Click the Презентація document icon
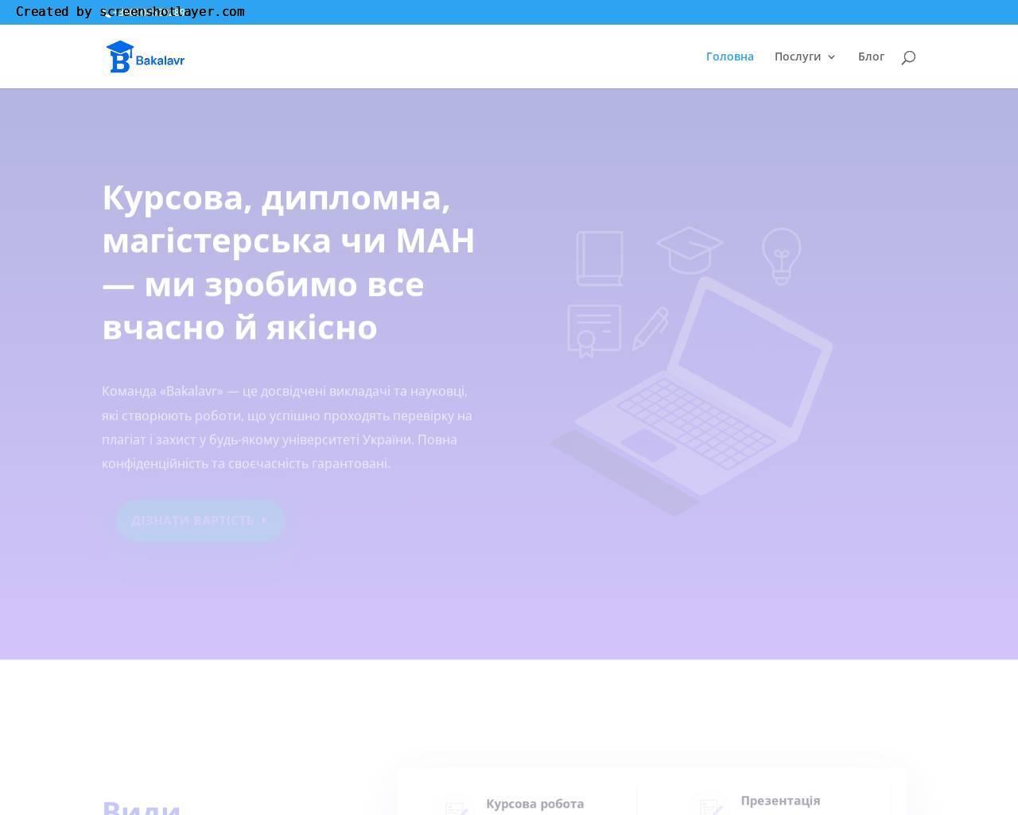1018x815 pixels. (710, 804)
